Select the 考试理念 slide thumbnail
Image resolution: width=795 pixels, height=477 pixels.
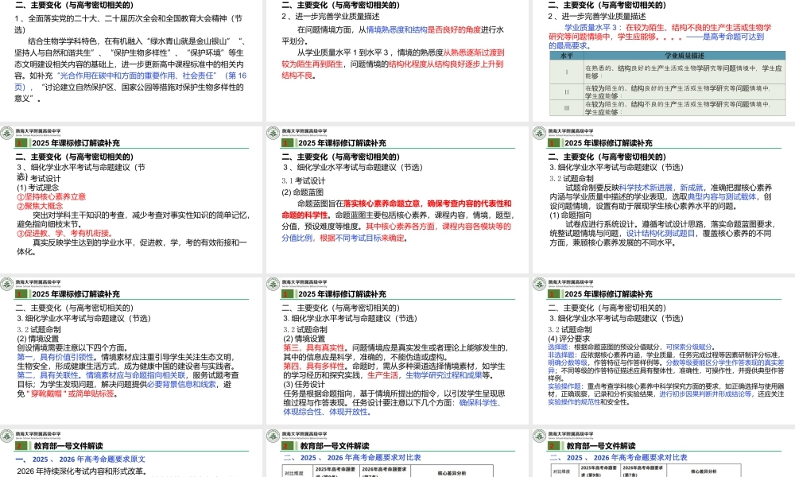coord(131,200)
